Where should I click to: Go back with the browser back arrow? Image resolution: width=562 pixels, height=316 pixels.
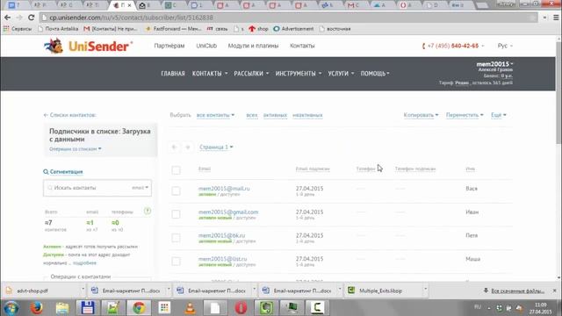(8, 18)
